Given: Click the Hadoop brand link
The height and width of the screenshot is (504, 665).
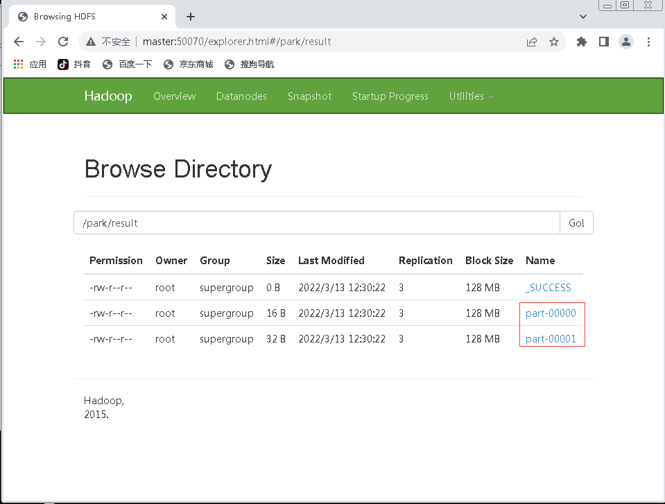Looking at the screenshot, I should [108, 96].
